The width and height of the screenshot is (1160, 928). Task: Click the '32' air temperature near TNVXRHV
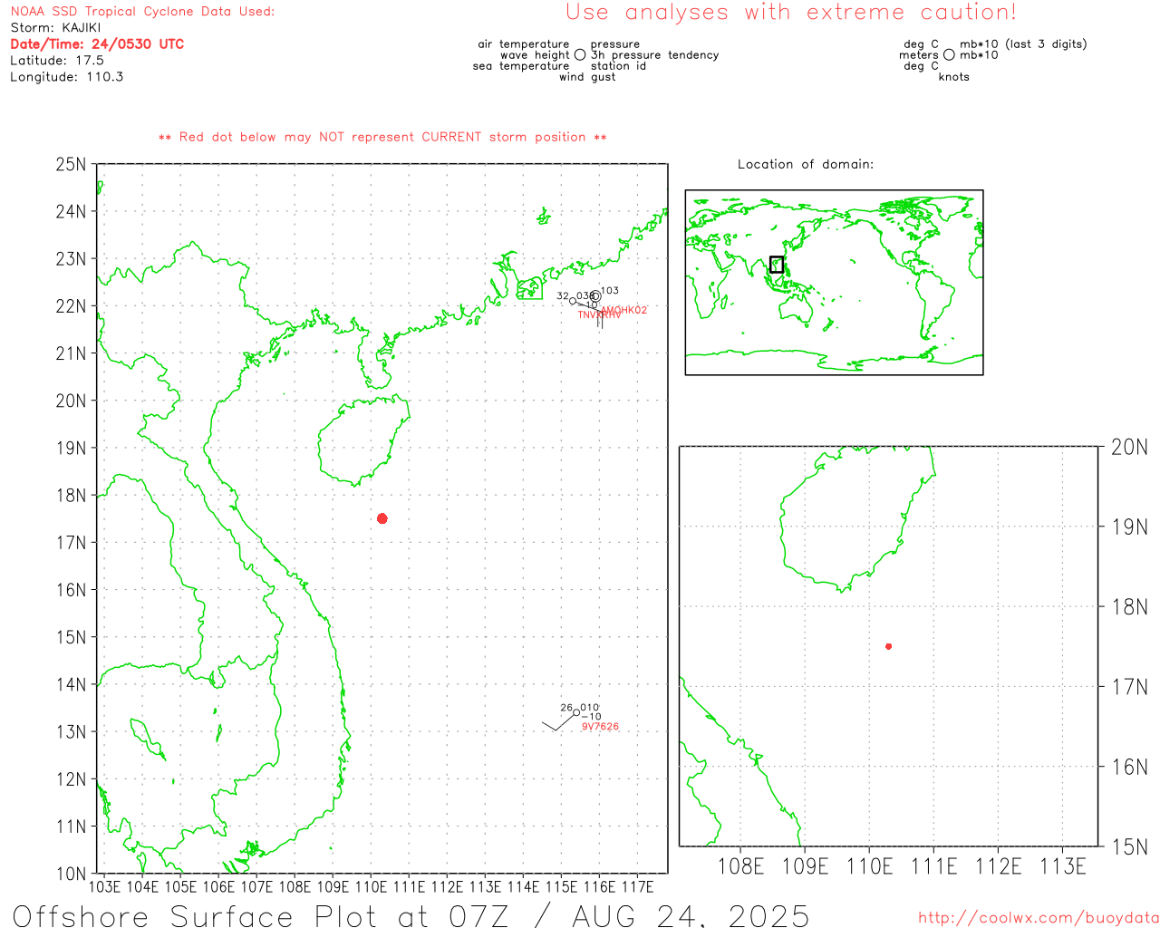pos(563,296)
